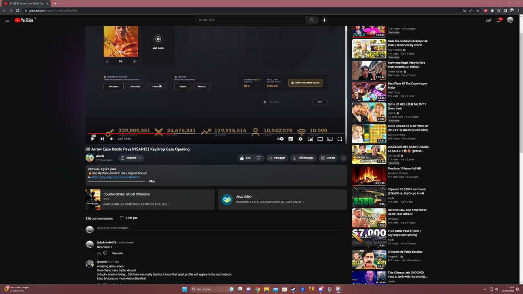This screenshot has height=294, width=523.
Task: Like the video with 138 likes
Action: 245,158
